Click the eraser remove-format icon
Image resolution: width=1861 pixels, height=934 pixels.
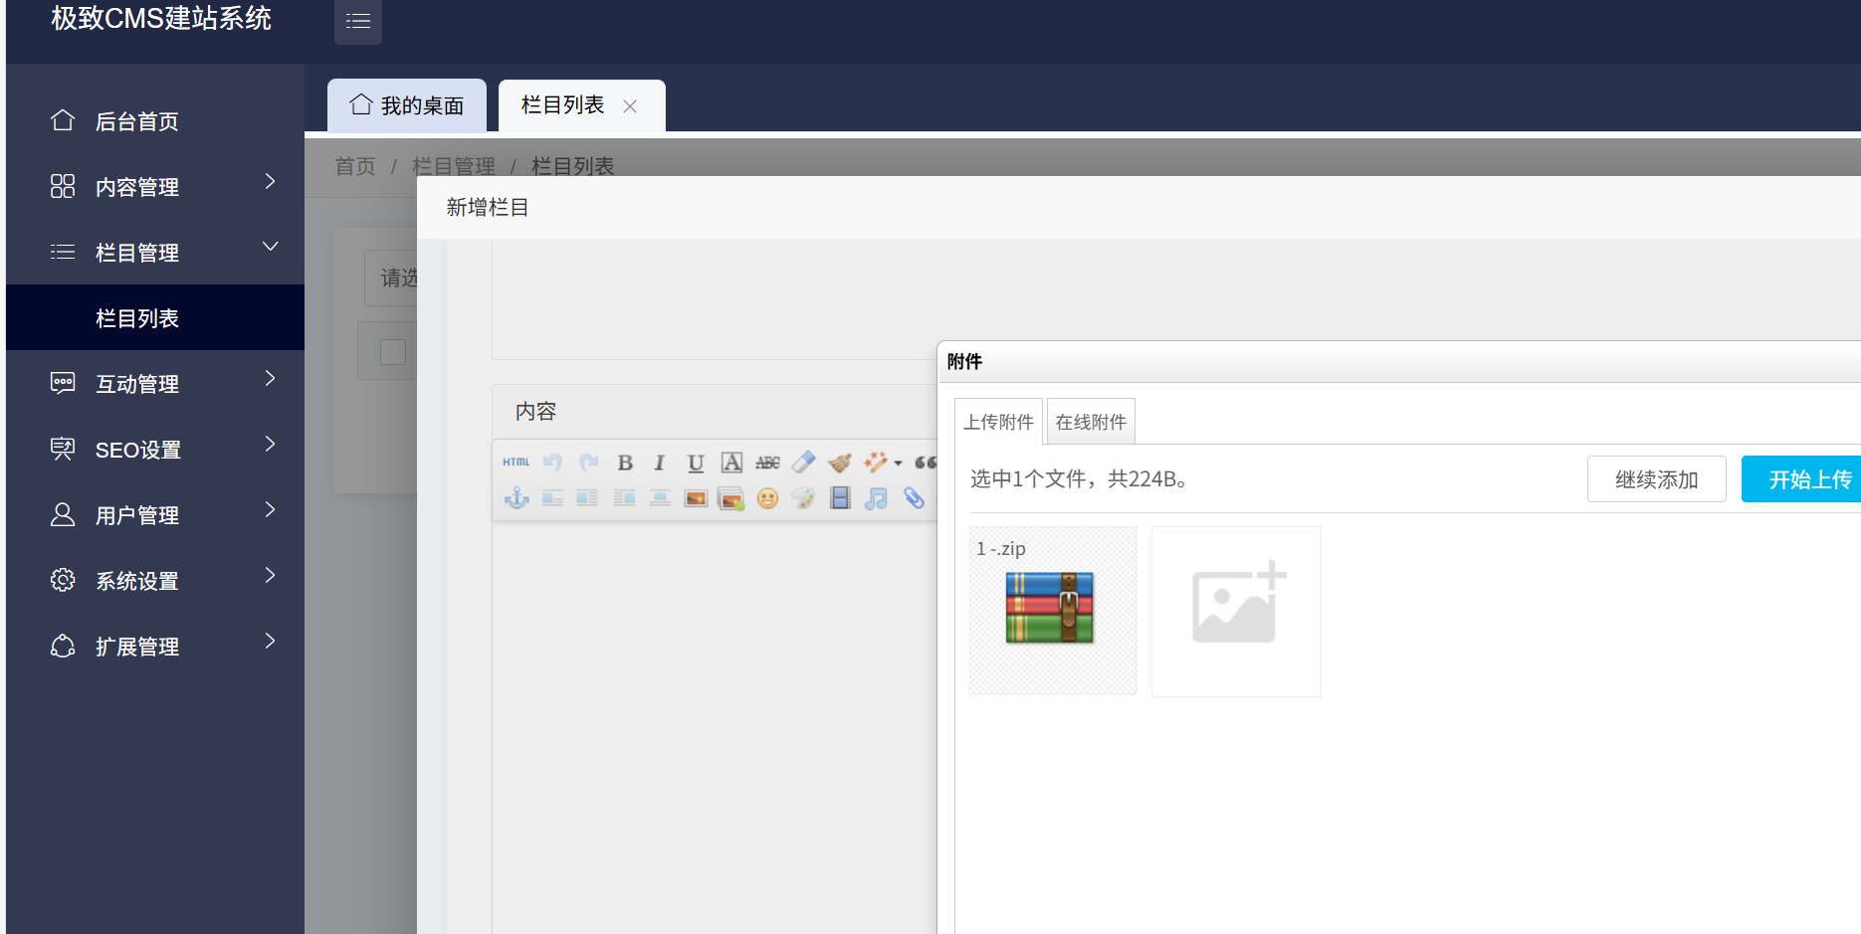803,463
